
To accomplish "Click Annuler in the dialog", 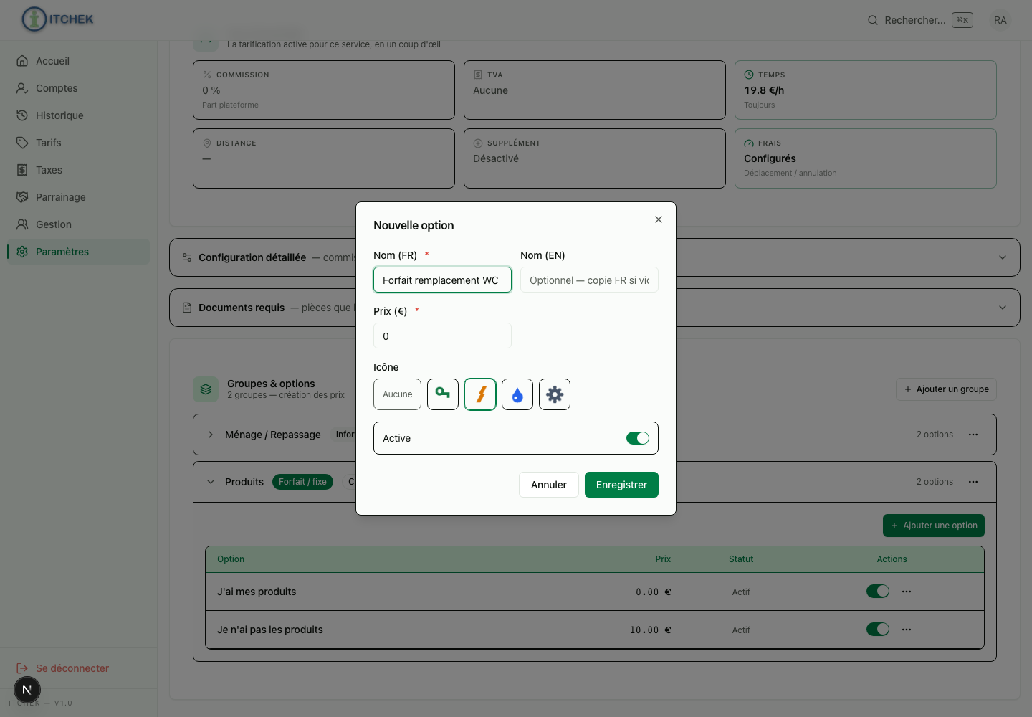I will pos(548,485).
